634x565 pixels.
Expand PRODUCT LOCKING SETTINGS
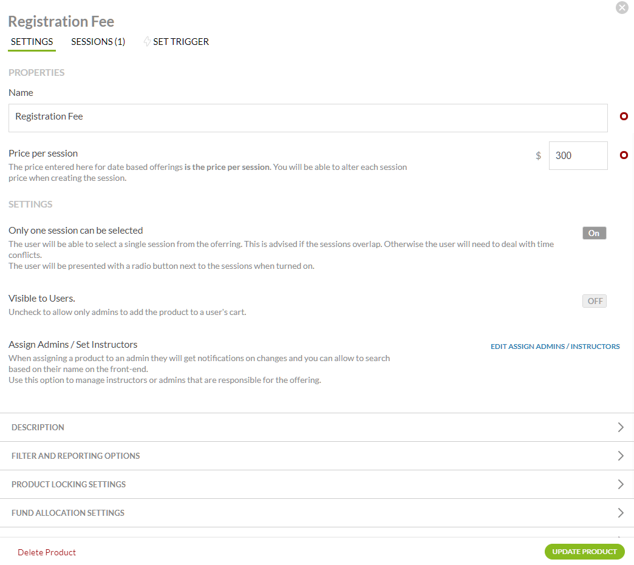317,484
